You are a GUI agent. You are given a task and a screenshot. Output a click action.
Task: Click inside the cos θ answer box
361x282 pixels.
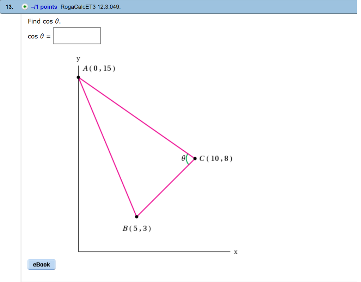(x=77, y=36)
